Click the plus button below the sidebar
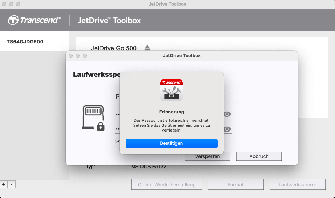Screen dimensions: 335x198 (4, 184)
